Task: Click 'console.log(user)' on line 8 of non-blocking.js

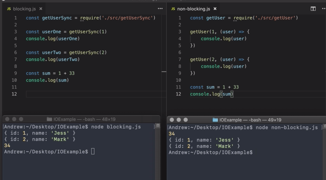Action: (x=224, y=66)
